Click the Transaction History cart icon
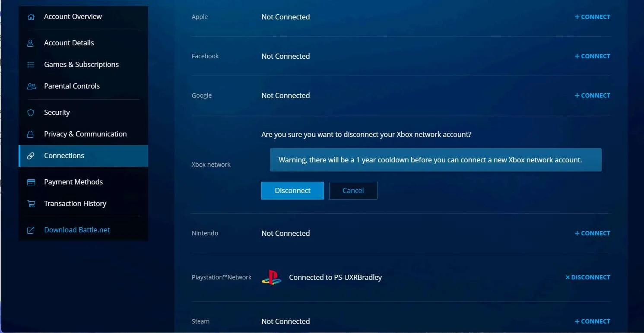644x333 pixels. 31,204
